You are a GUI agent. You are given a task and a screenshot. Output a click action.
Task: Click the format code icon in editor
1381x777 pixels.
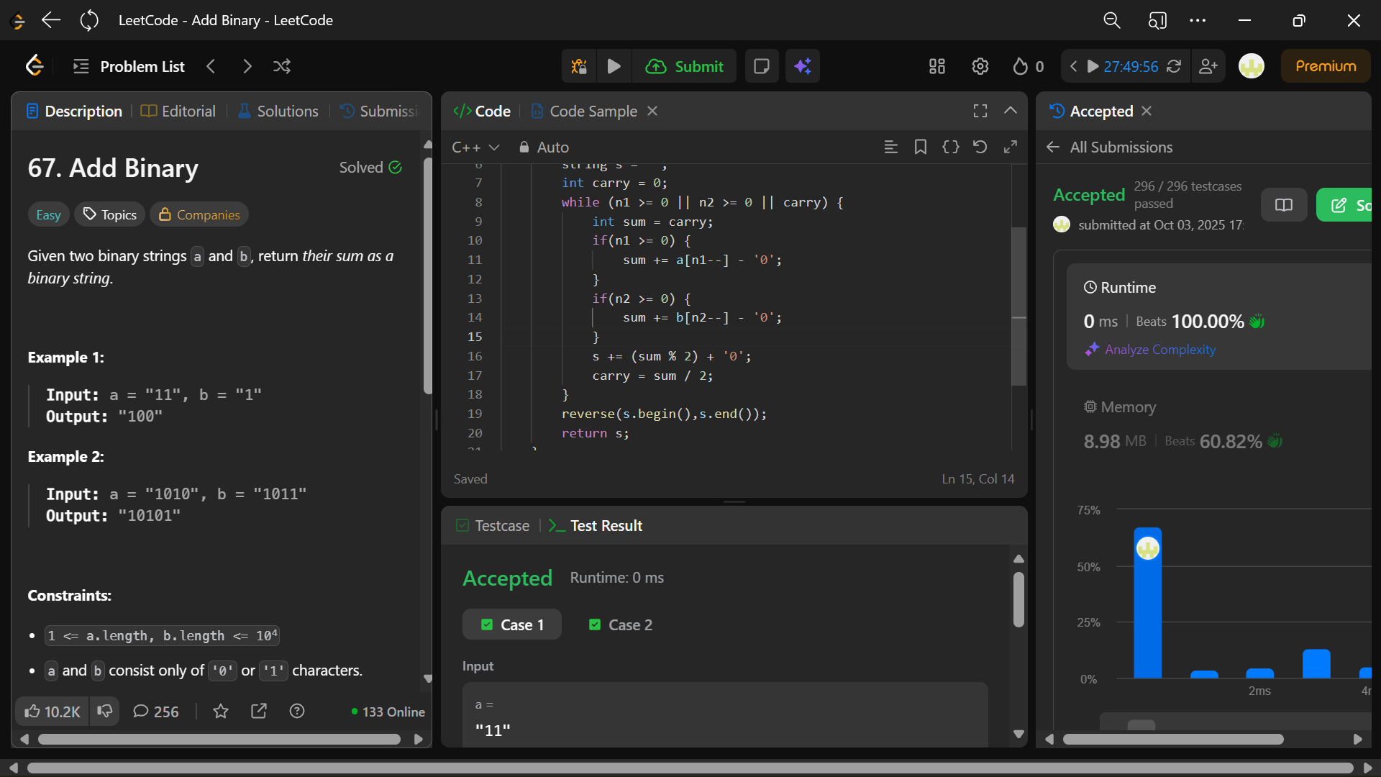point(890,147)
